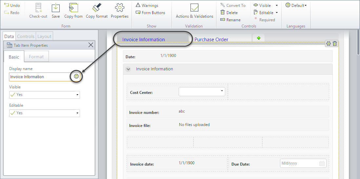360x179 pixels.
Task: Add a new tab with plus icon
Action: [x=258, y=38]
